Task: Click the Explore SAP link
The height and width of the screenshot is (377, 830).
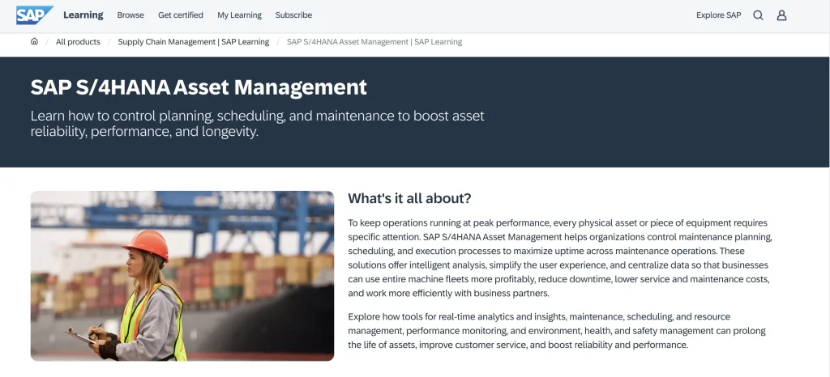Action: (x=718, y=15)
